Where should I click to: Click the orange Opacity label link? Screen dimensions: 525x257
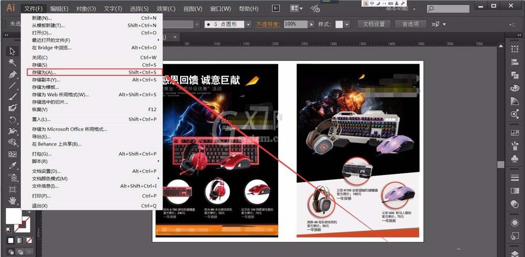click(x=269, y=25)
